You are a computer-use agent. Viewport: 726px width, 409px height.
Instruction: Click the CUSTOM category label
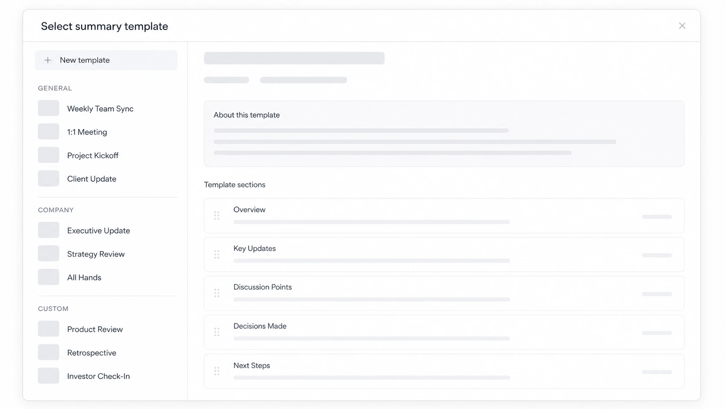point(53,309)
